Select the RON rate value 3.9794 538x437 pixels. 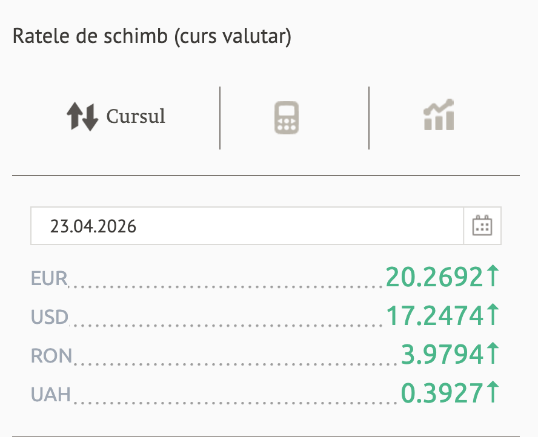click(x=442, y=355)
